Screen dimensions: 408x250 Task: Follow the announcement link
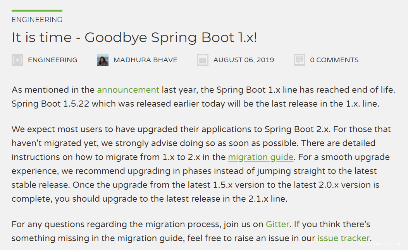pos(128,90)
